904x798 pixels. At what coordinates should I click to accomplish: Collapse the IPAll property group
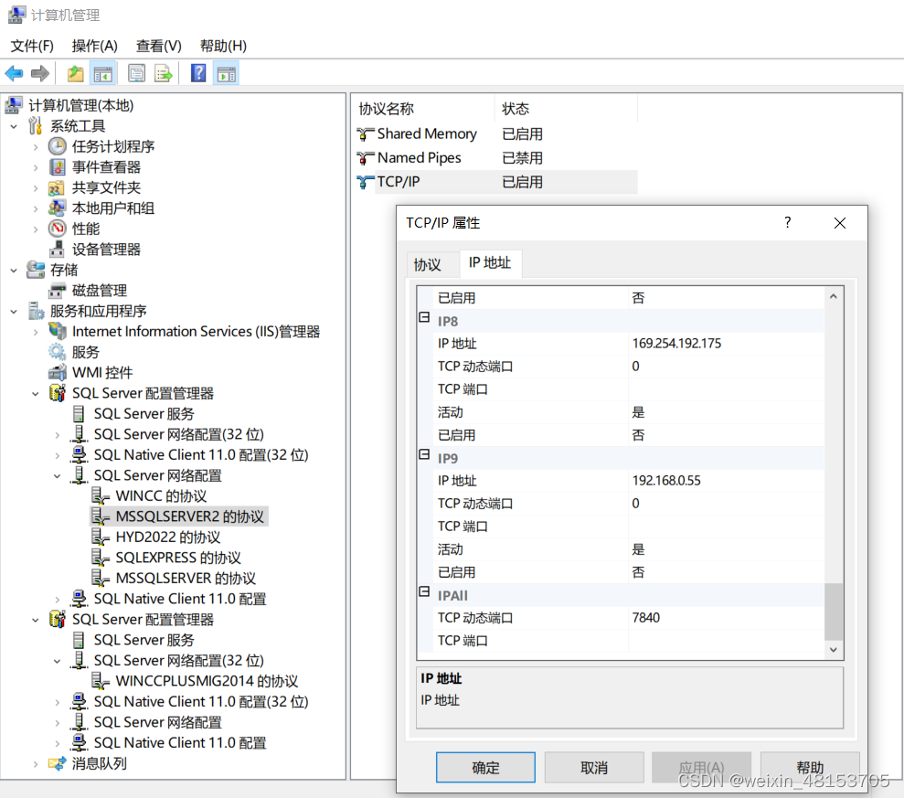tap(424, 592)
